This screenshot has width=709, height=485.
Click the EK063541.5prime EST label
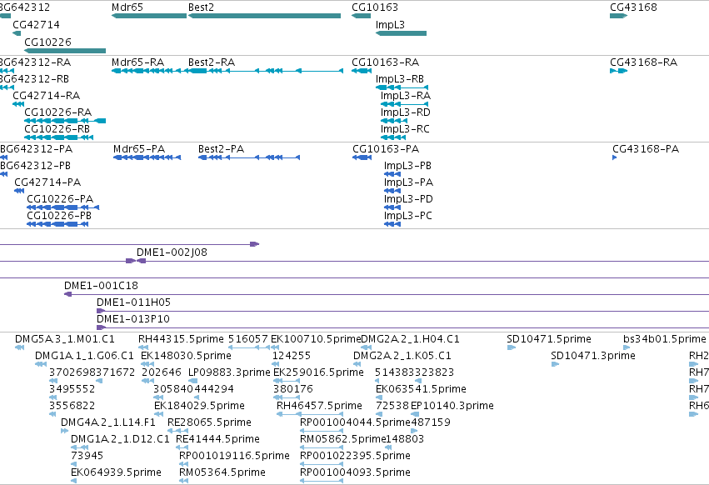coord(421,389)
